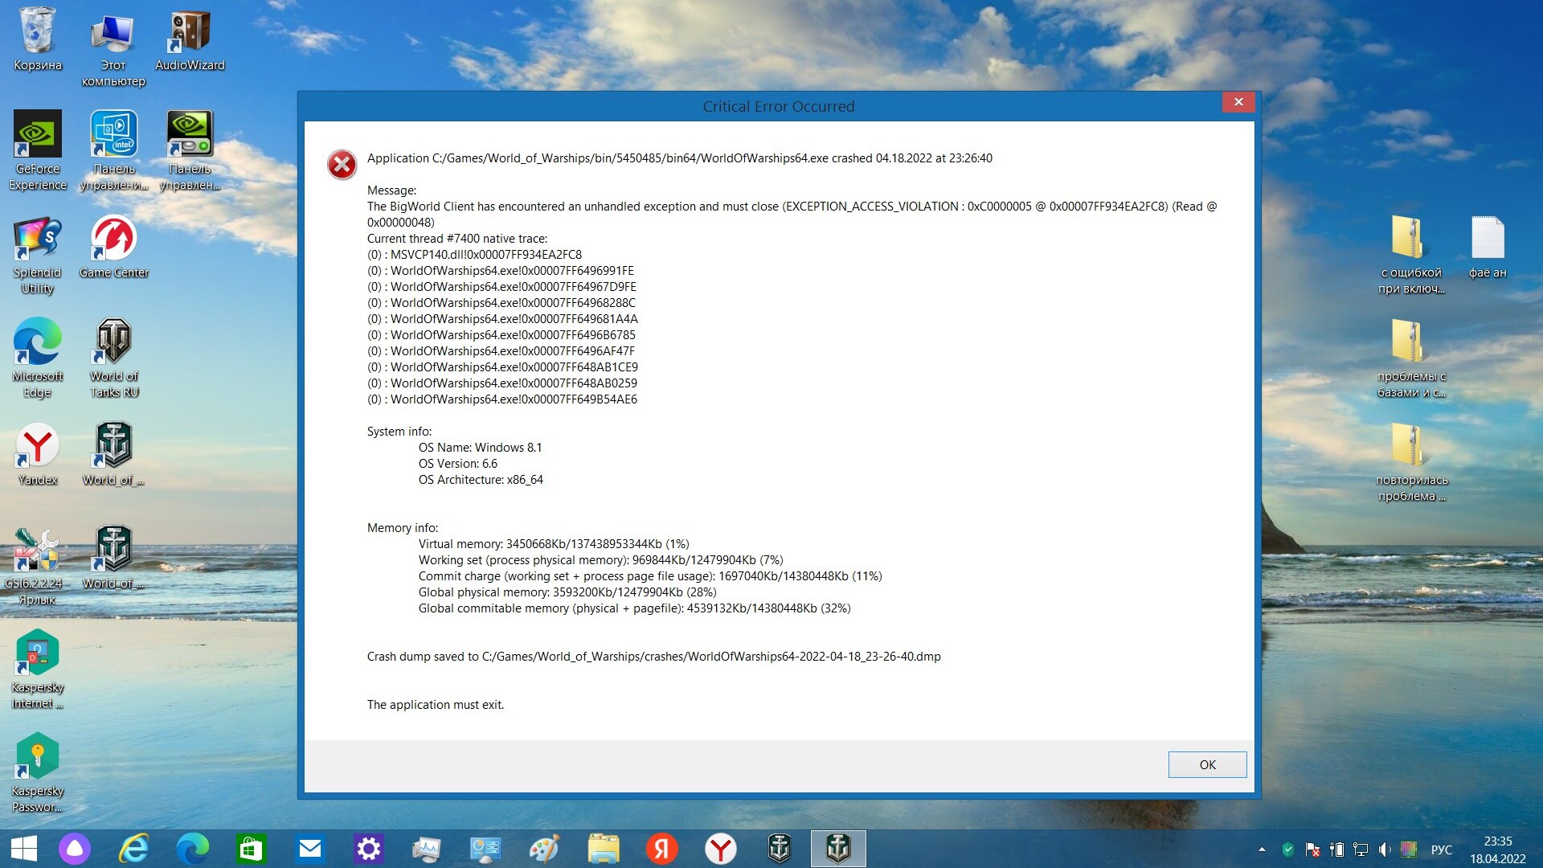
Task: Click the 'Current thread #7400 native trace' line
Action: point(457,239)
